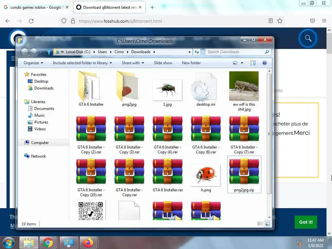Open the png2jpg folder icon

(x=127, y=86)
